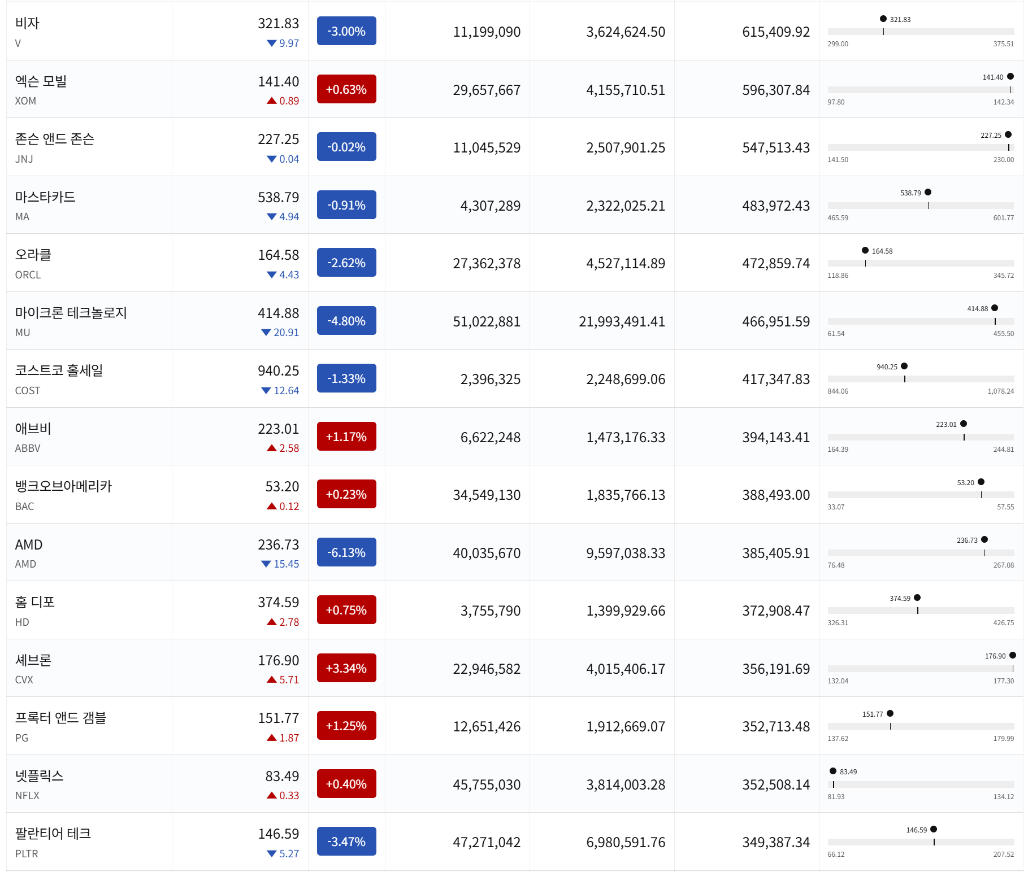Click the 52-week range bar in the 넷플릭스 row

921,784
